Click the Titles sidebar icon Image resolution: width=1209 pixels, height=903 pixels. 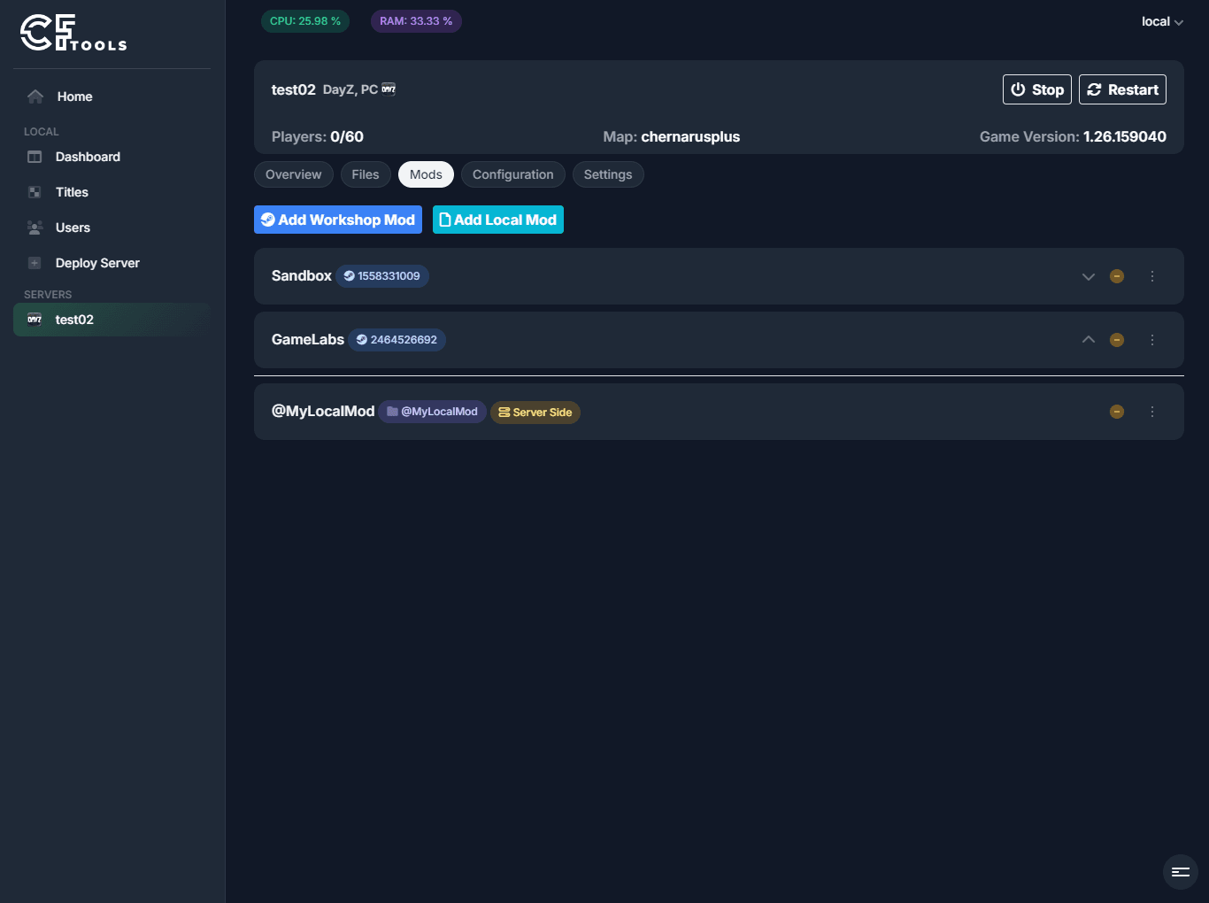point(35,192)
